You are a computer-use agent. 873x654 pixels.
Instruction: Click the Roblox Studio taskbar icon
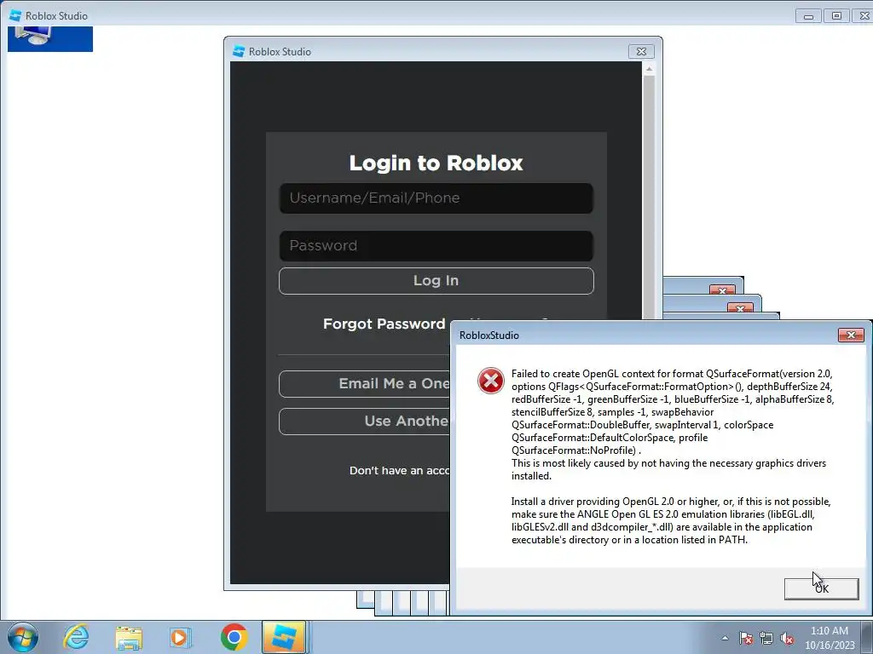[x=284, y=637]
